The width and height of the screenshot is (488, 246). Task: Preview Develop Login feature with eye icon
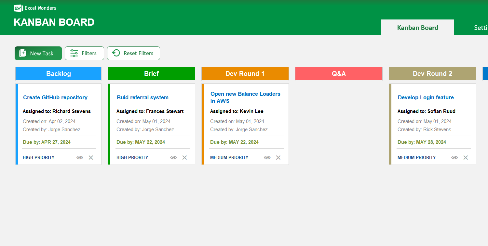pos(454,157)
